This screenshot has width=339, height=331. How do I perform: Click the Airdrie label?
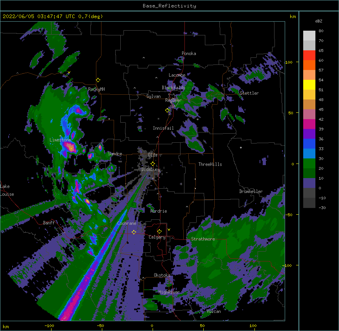click(158, 211)
